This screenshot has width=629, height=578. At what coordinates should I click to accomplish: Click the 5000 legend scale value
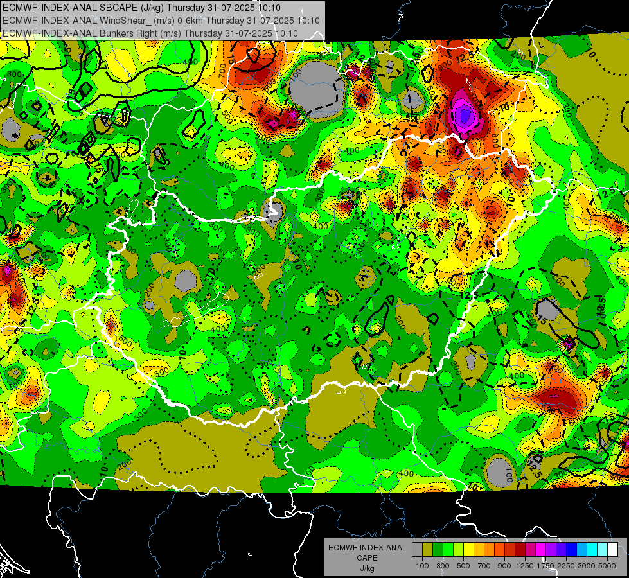pyautogui.click(x=607, y=566)
